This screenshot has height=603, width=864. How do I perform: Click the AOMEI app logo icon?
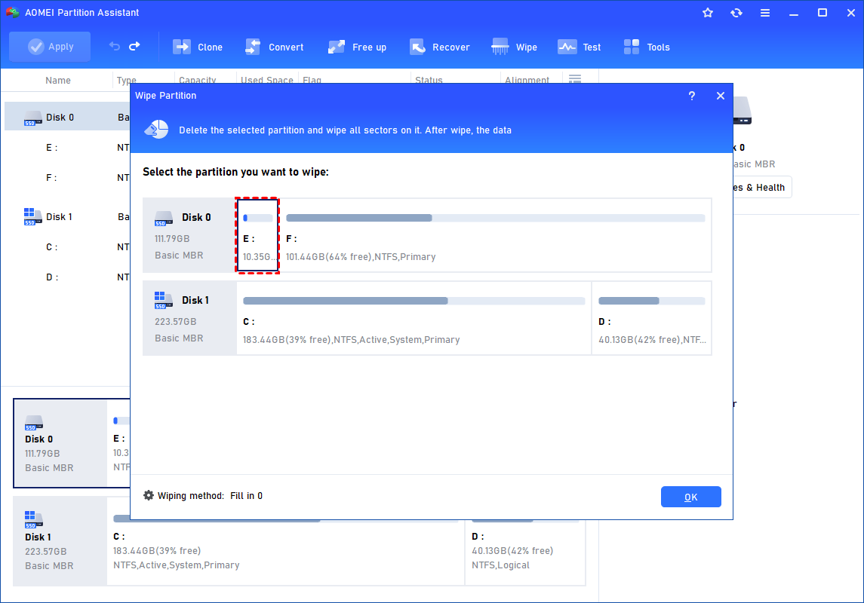pyautogui.click(x=13, y=12)
